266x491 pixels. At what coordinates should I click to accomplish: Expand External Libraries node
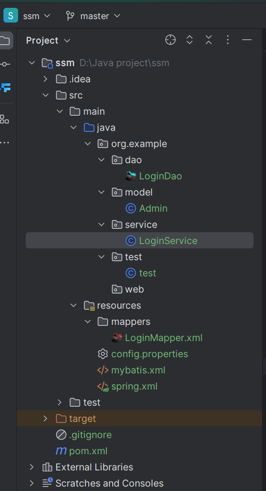click(x=32, y=467)
